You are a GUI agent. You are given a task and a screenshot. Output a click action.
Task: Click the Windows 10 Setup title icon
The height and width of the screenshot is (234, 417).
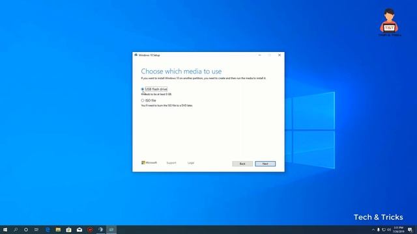click(x=136, y=55)
